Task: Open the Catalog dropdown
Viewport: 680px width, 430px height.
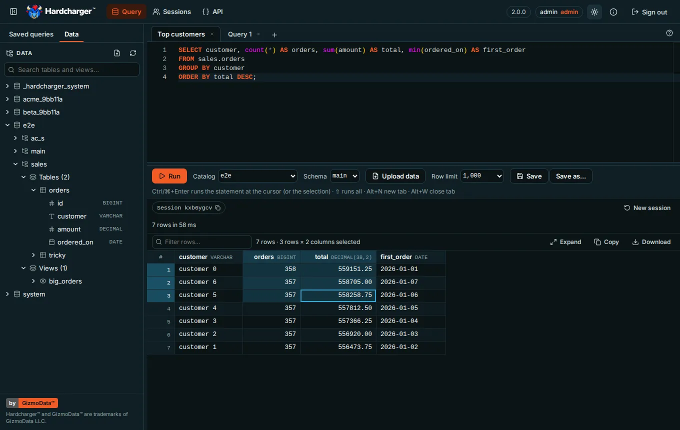Action: click(258, 176)
